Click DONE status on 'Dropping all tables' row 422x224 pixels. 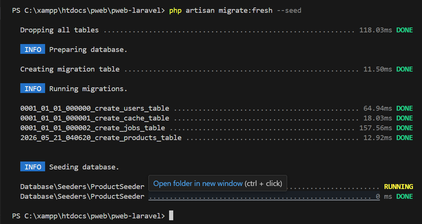(x=404, y=30)
